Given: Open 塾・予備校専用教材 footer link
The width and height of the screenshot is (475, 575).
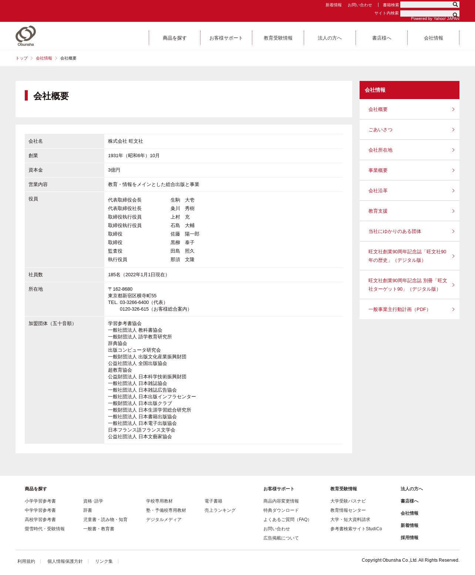Looking at the screenshot, I should coord(166,510).
